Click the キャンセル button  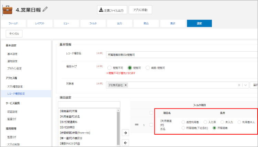pyautogui.click(x=14, y=34)
